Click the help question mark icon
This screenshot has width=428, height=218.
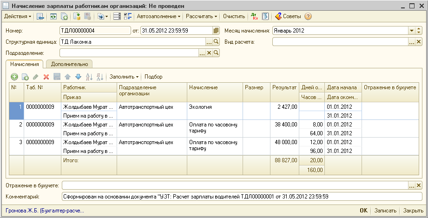(x=308, y=16)
